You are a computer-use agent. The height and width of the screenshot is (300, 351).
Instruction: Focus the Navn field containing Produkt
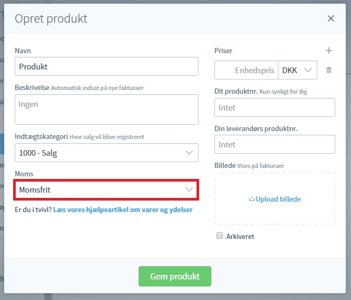[x=106, y=66]
